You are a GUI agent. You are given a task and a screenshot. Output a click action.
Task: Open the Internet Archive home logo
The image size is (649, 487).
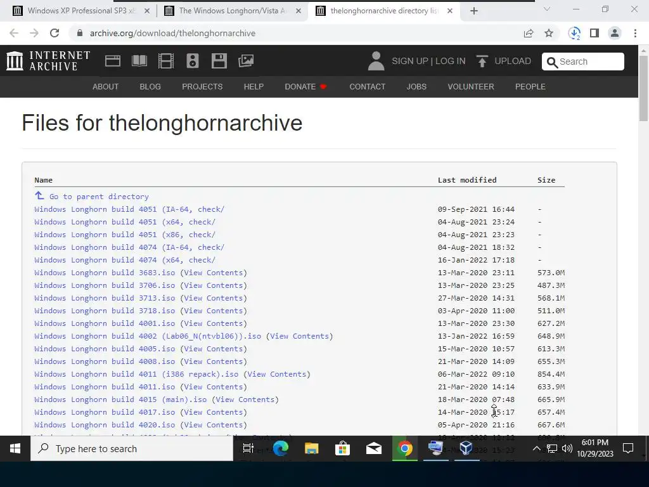point(48,61)
